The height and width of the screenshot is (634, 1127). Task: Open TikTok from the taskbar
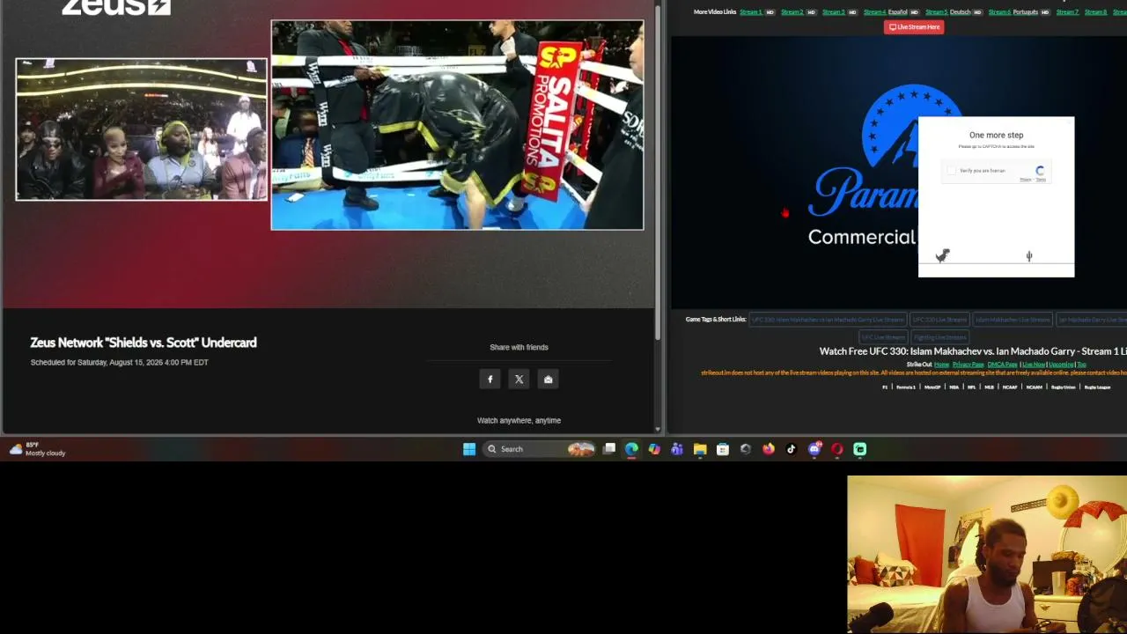point(792,449)
